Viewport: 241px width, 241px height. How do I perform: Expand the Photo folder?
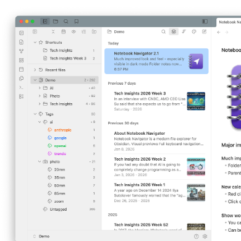(x=40, y=96)
